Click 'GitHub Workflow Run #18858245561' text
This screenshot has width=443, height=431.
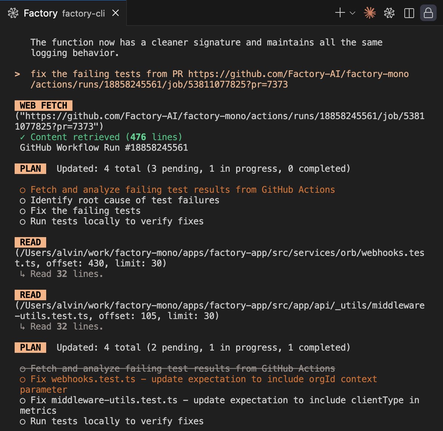(x=104, y=148)
